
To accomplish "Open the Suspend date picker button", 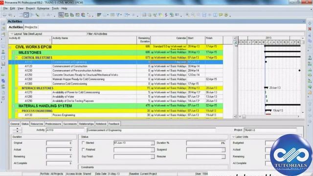I will coord(224,150).
